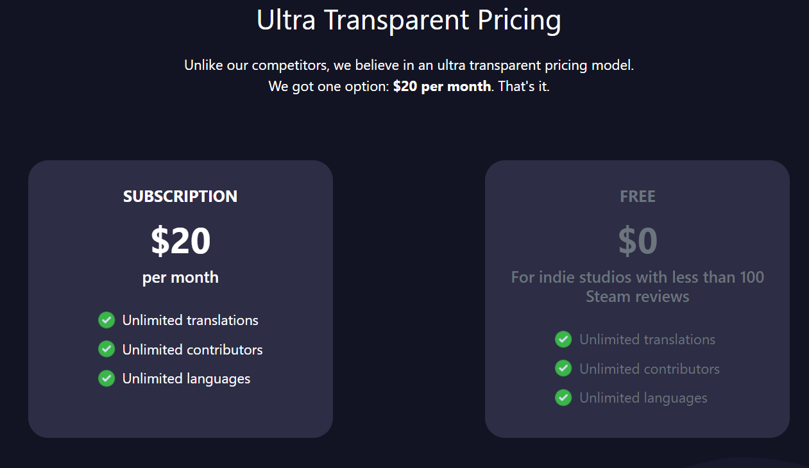Click the 'per month' label under $20

[180, 278]
